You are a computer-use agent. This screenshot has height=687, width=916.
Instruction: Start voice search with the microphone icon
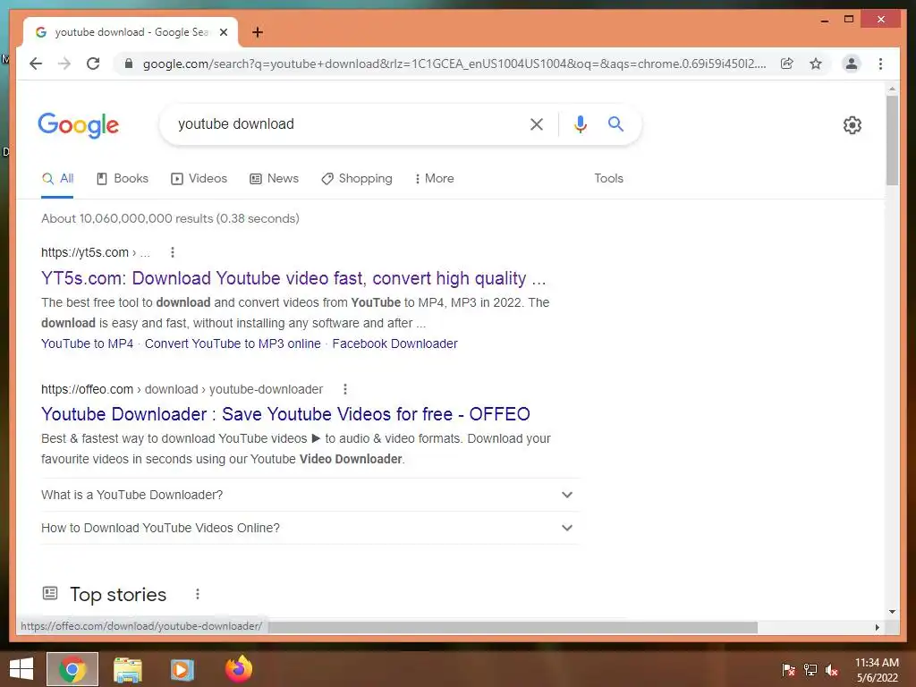(580, 123)
